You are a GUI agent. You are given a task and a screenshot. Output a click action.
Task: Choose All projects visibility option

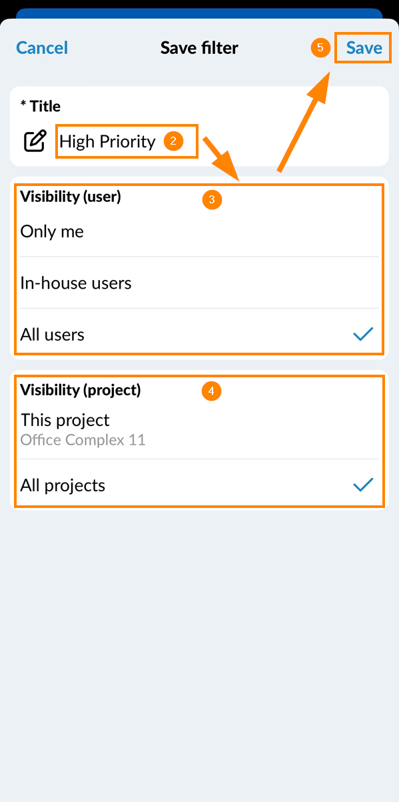click(x=199, y=485)
